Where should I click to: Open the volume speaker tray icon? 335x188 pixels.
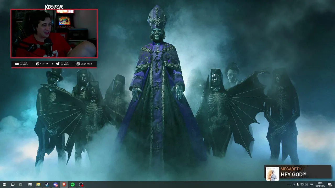click(306, 185)
